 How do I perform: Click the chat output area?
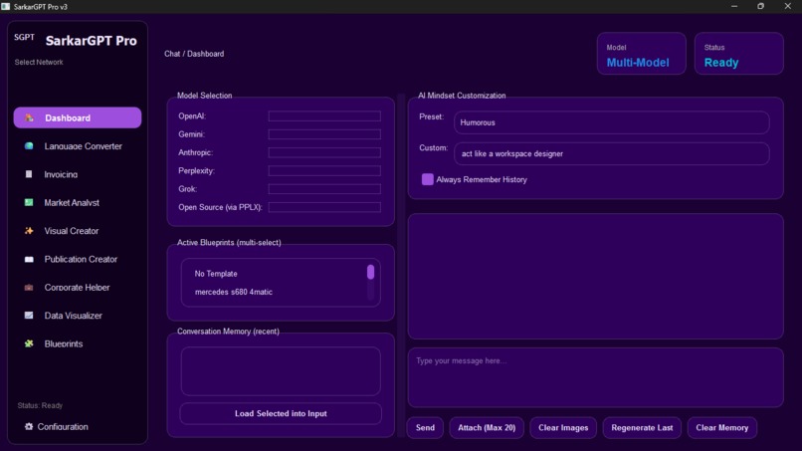coord(595,276)
